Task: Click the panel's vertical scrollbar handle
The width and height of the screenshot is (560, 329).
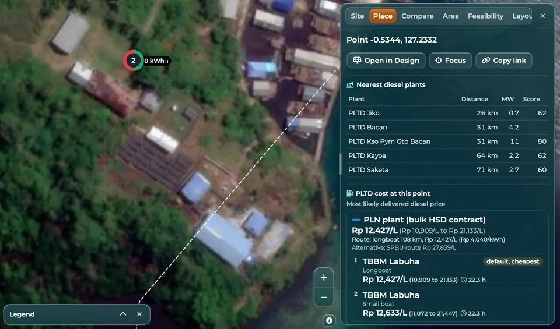Action: pos(340,164)
